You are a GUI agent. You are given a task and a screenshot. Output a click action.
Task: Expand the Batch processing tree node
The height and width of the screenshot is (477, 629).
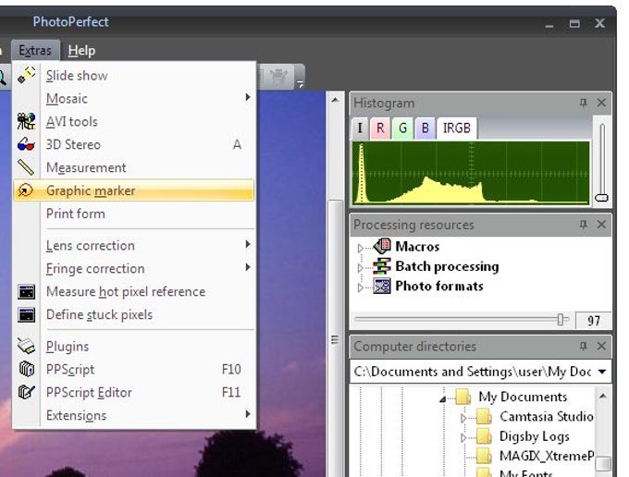point(360,267)
